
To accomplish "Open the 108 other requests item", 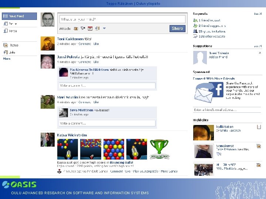I will 212,36.
